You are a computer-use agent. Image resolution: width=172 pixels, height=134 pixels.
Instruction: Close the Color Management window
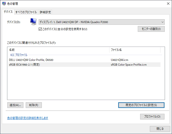coord(168,4)
